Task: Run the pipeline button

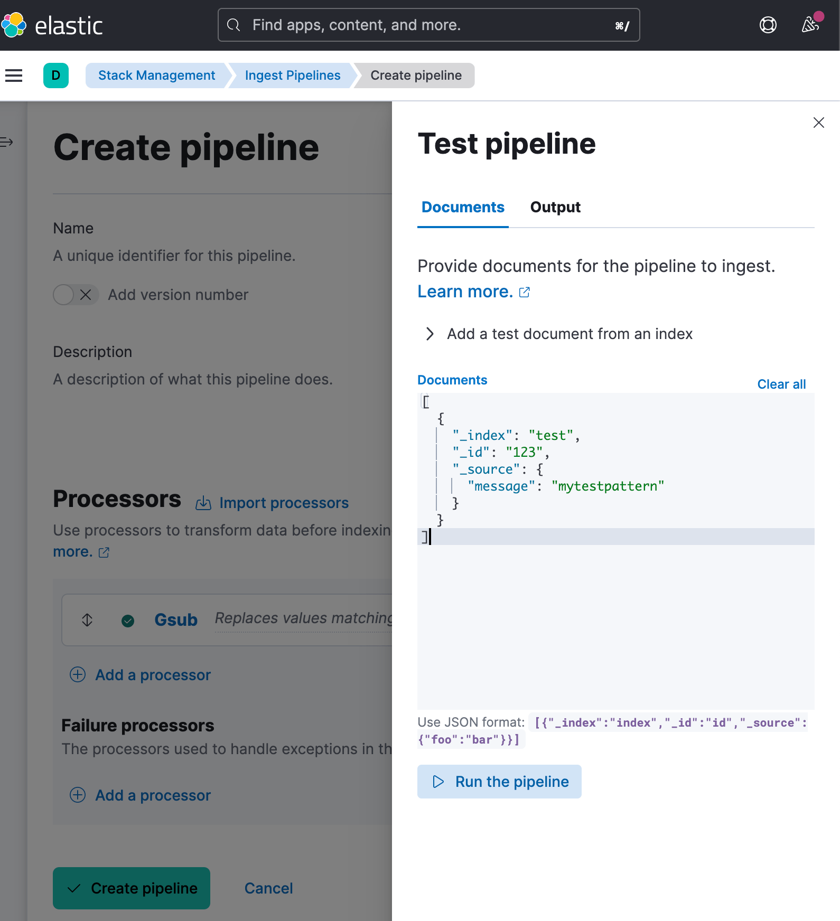Action: 499,782
